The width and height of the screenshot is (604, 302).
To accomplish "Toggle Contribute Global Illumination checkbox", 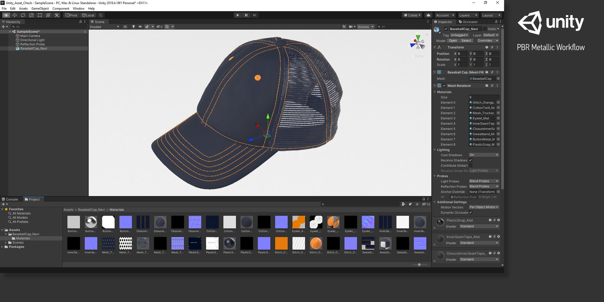I will tap(471, 165).
